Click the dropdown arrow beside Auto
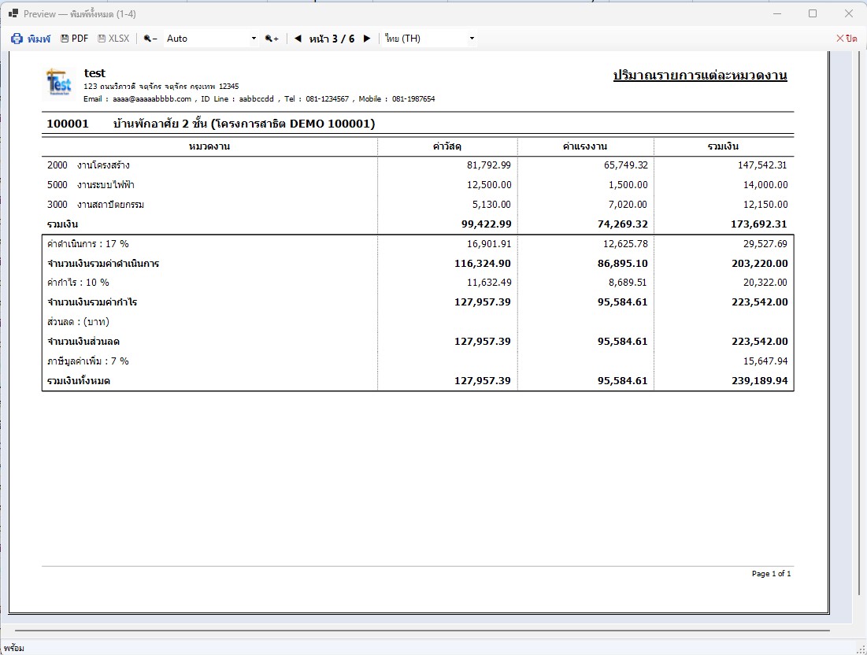 point(254,39)
